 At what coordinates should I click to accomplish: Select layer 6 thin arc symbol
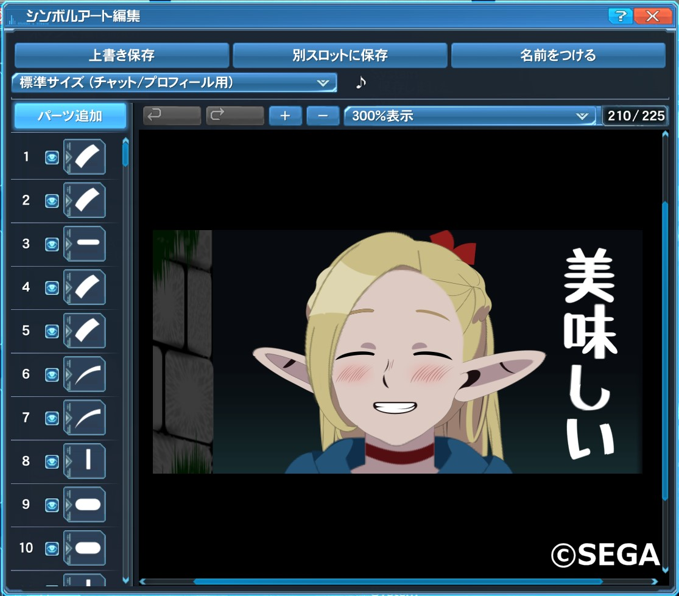click(x=85, y=374)
